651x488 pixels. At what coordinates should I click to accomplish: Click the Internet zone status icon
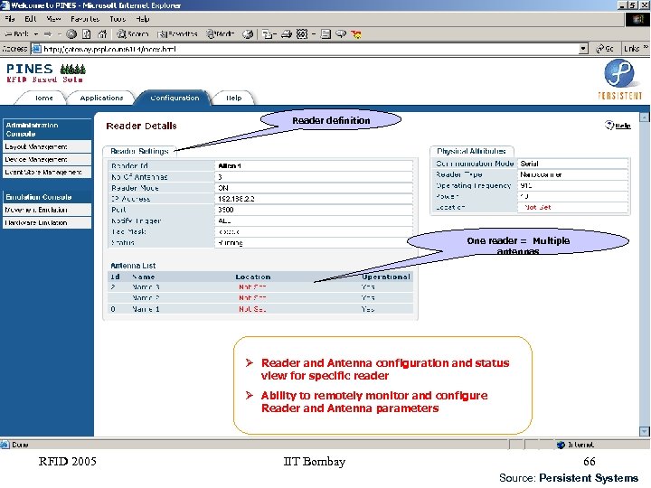[x=561, y=445]
